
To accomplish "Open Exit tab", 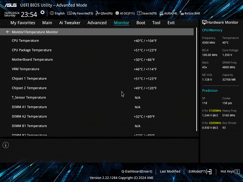I will pos(171,23).
